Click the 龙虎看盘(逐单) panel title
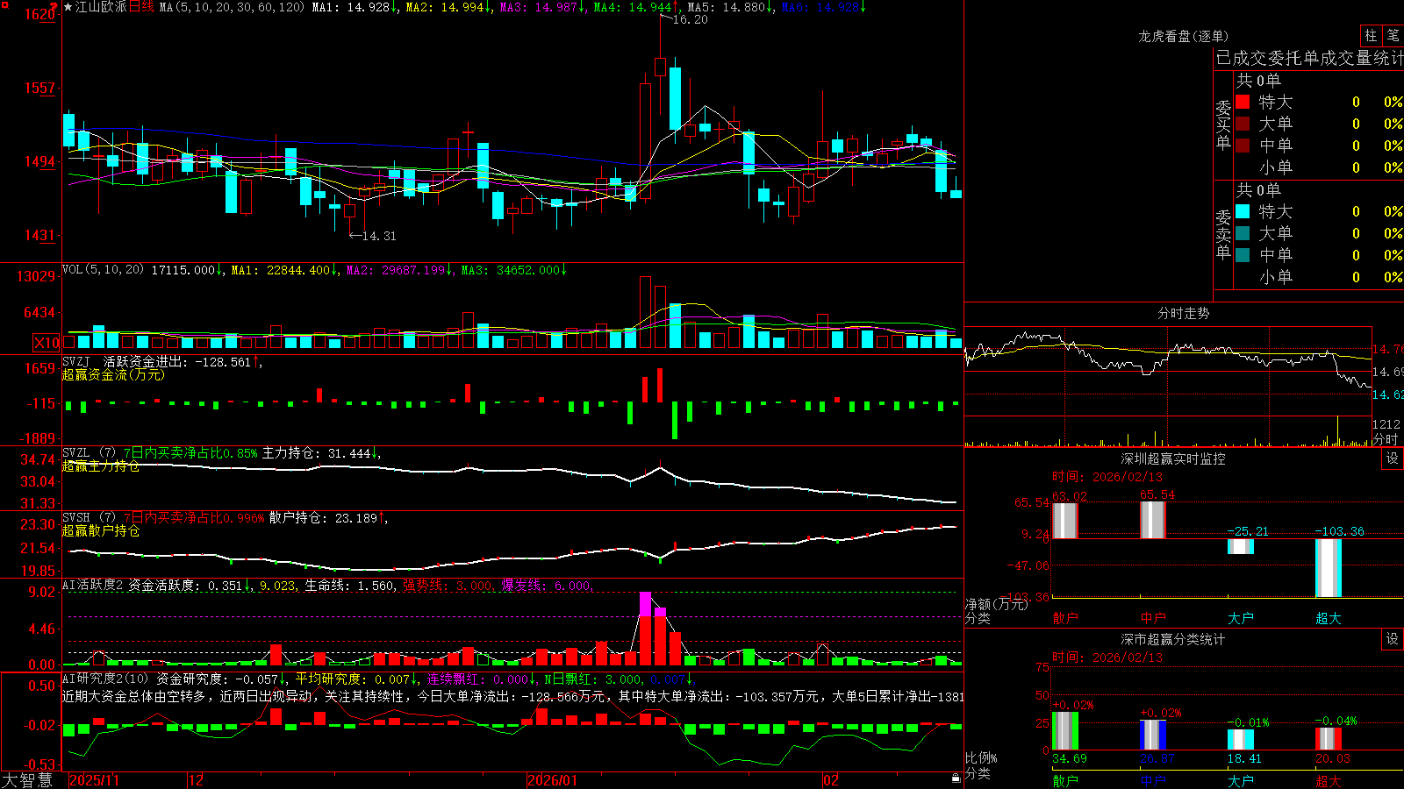 [x=1184, y=36]
